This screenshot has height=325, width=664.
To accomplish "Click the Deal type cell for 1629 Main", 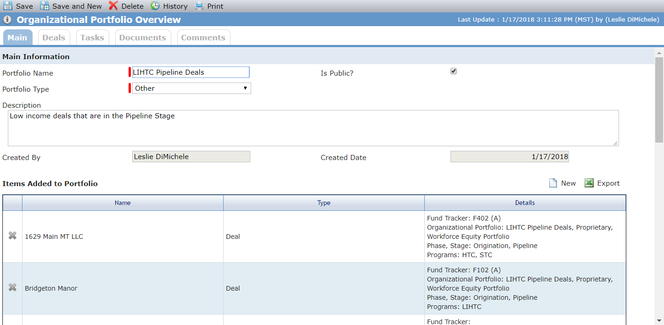I will pyautogui.click(x=324, y=237).
